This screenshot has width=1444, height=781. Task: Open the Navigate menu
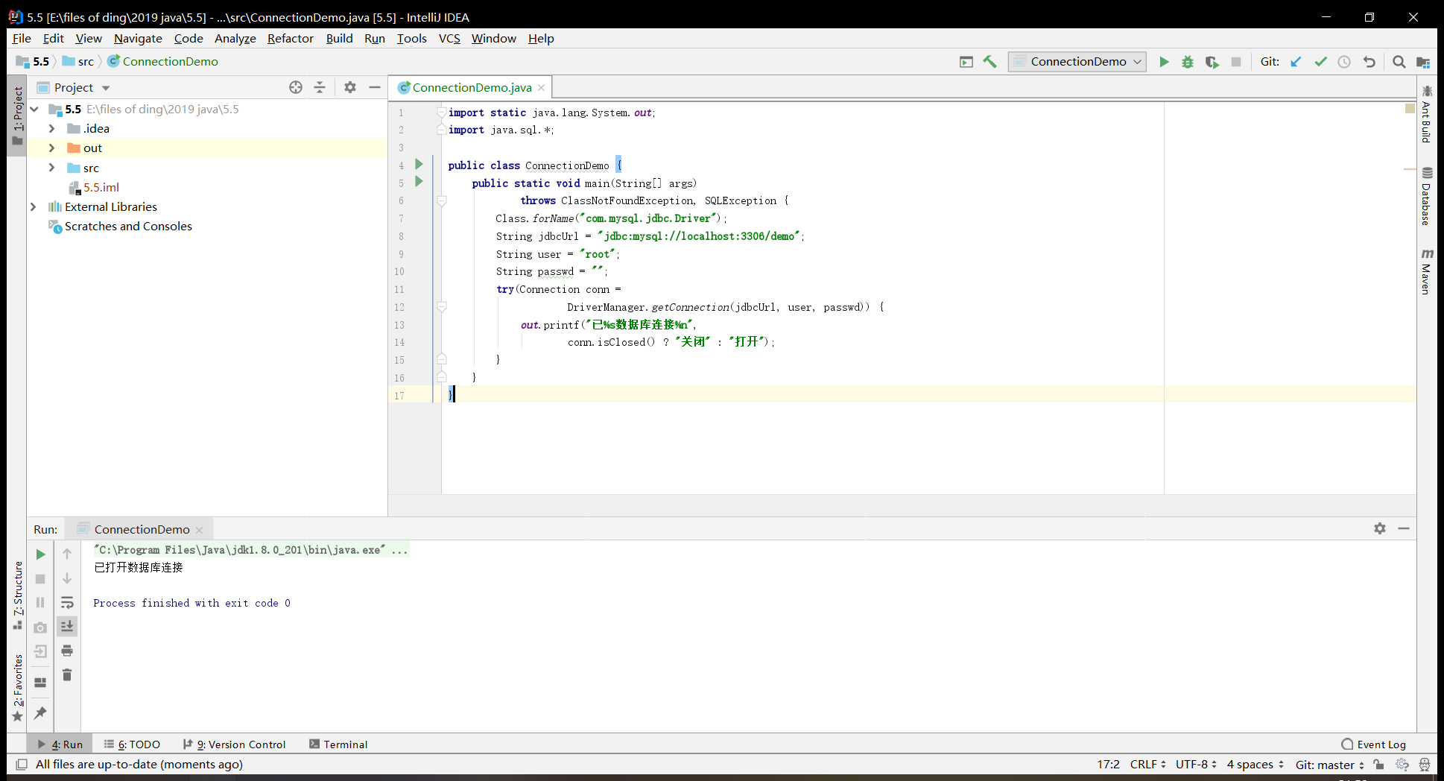click(x=138, y=38)
